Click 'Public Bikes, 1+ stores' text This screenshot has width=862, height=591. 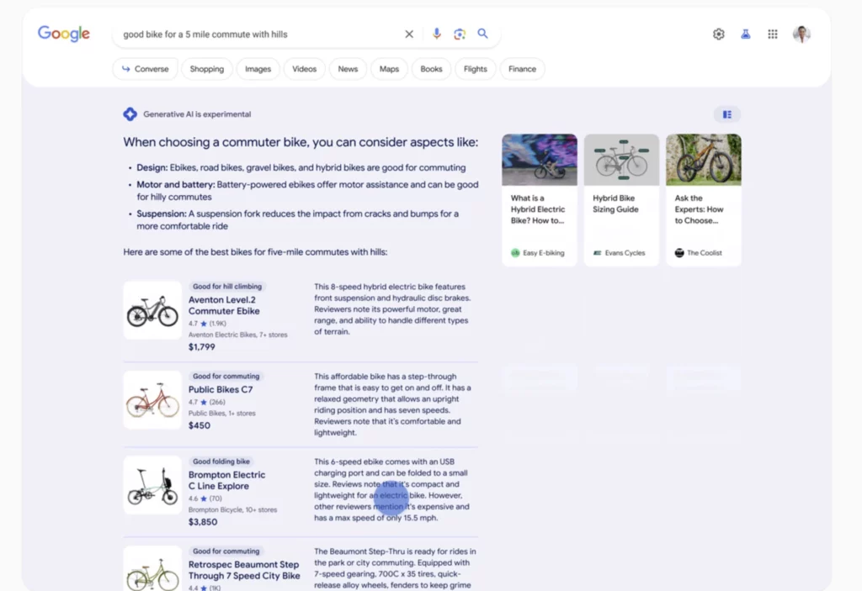221,413
